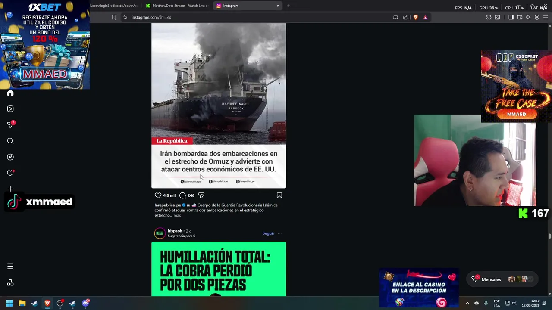Viewport: 552px width, 310px height.
Task: Open Instagram search from sidebar
Action: 10,141
